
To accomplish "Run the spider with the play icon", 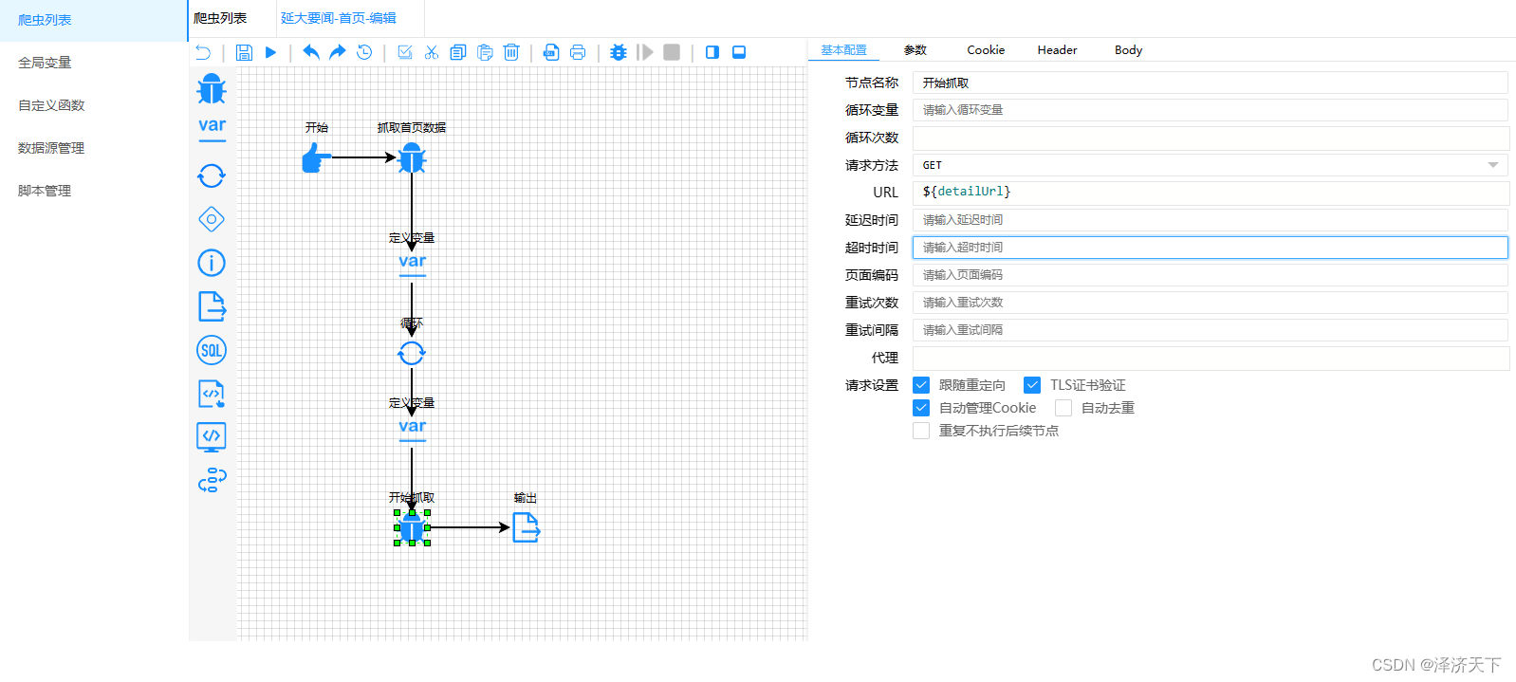I will (270, 52).
